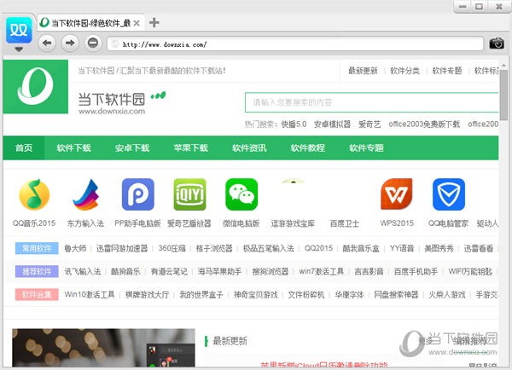Open the 软件专题 top link
The width and height of the screenshot is (512, 370).
click(x=447, y=71)
